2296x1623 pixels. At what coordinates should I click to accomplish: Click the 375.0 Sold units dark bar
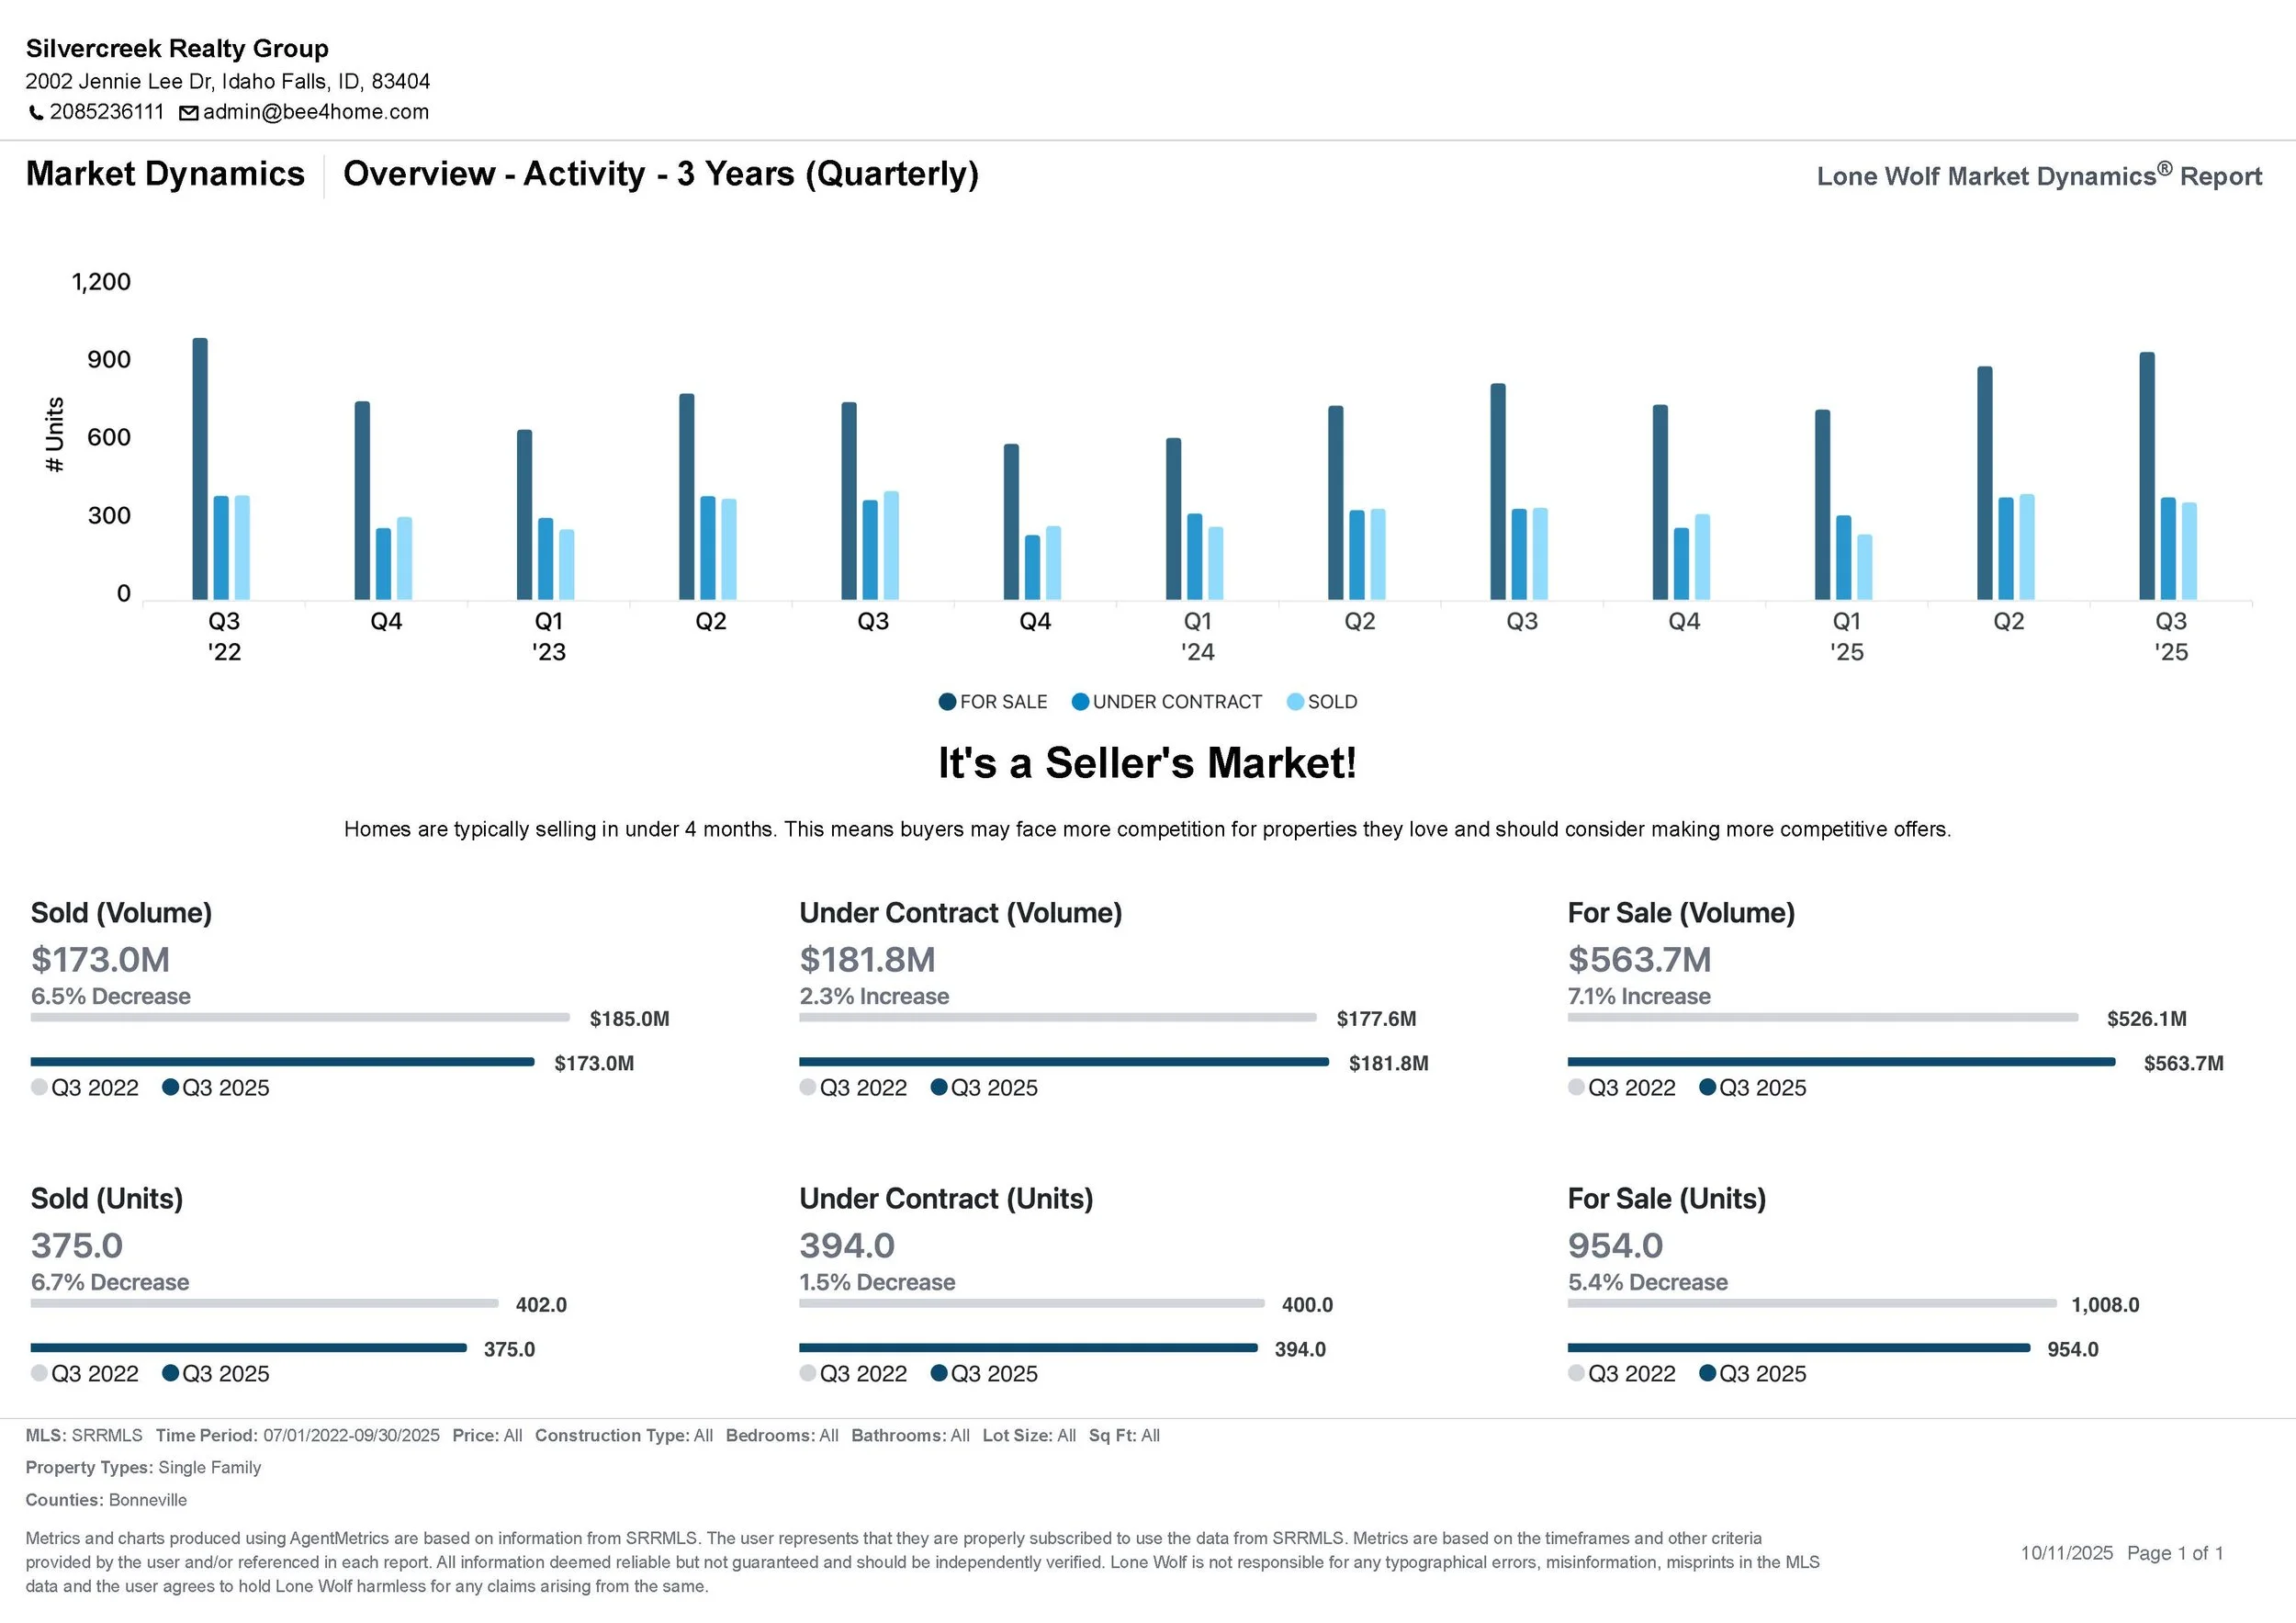click(x=248, y=1348)
